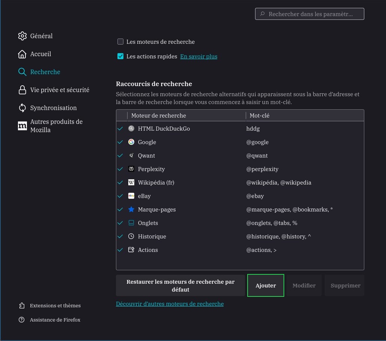Screen dimensions: 386x341
Task: Click the Synchronisation sync icon
Action: pos(22,108)
